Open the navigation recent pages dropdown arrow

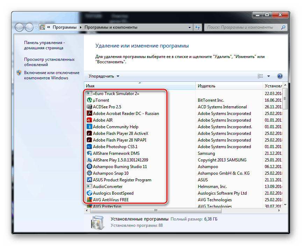pos(36,28)
